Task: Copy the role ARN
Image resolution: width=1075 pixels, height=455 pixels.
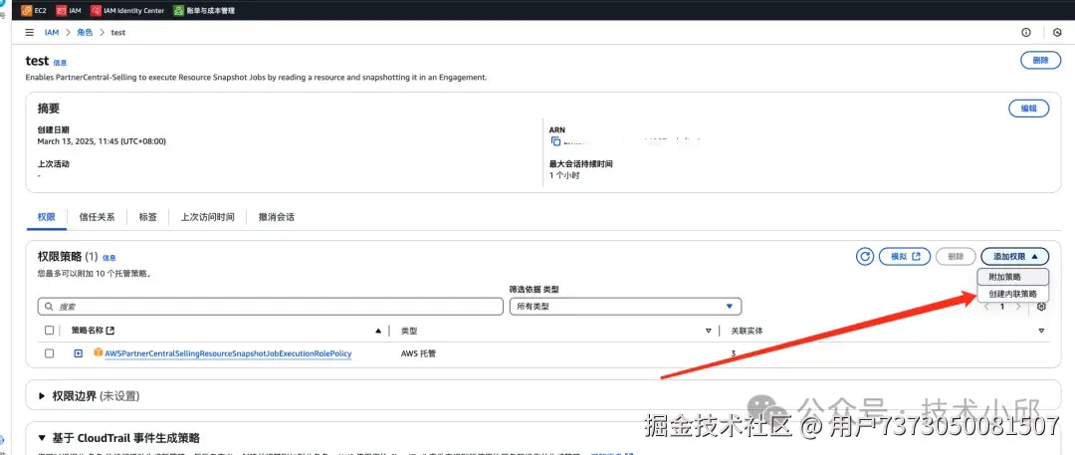Action: click(555, 141)
